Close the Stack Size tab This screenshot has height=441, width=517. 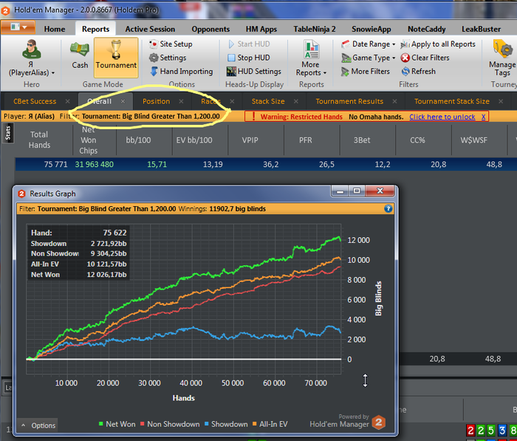coord(296,101)
